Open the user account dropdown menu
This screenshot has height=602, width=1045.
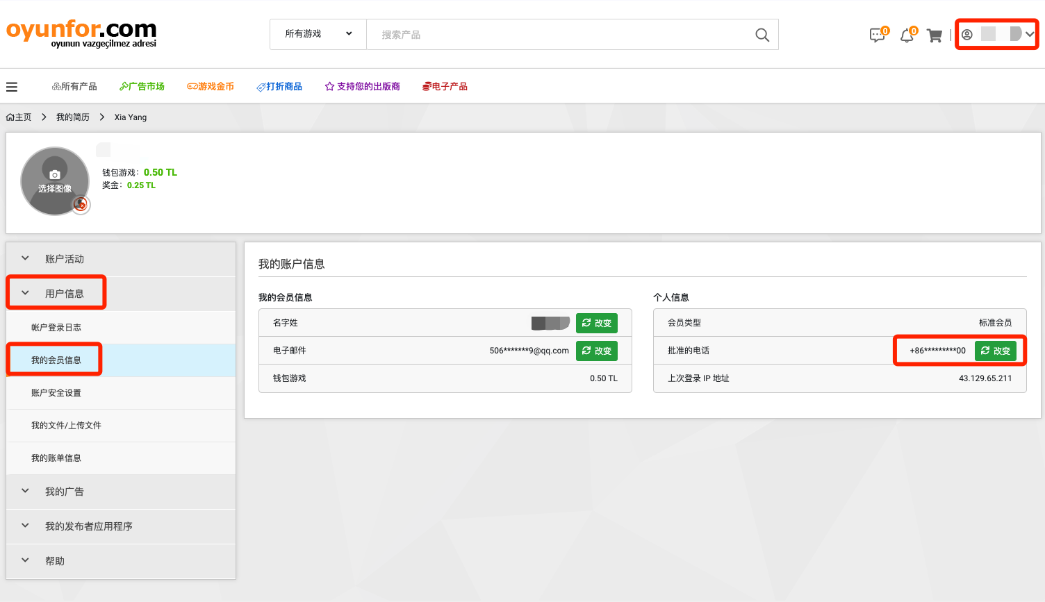tap(997, 34)
